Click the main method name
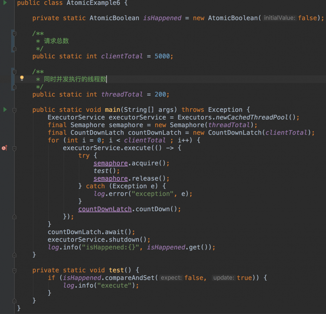This screenshot has width=326, height=314. [112, 110]
